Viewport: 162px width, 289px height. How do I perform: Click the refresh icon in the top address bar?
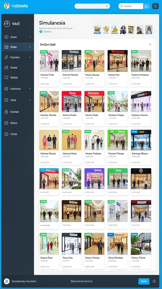click(107, 6)
